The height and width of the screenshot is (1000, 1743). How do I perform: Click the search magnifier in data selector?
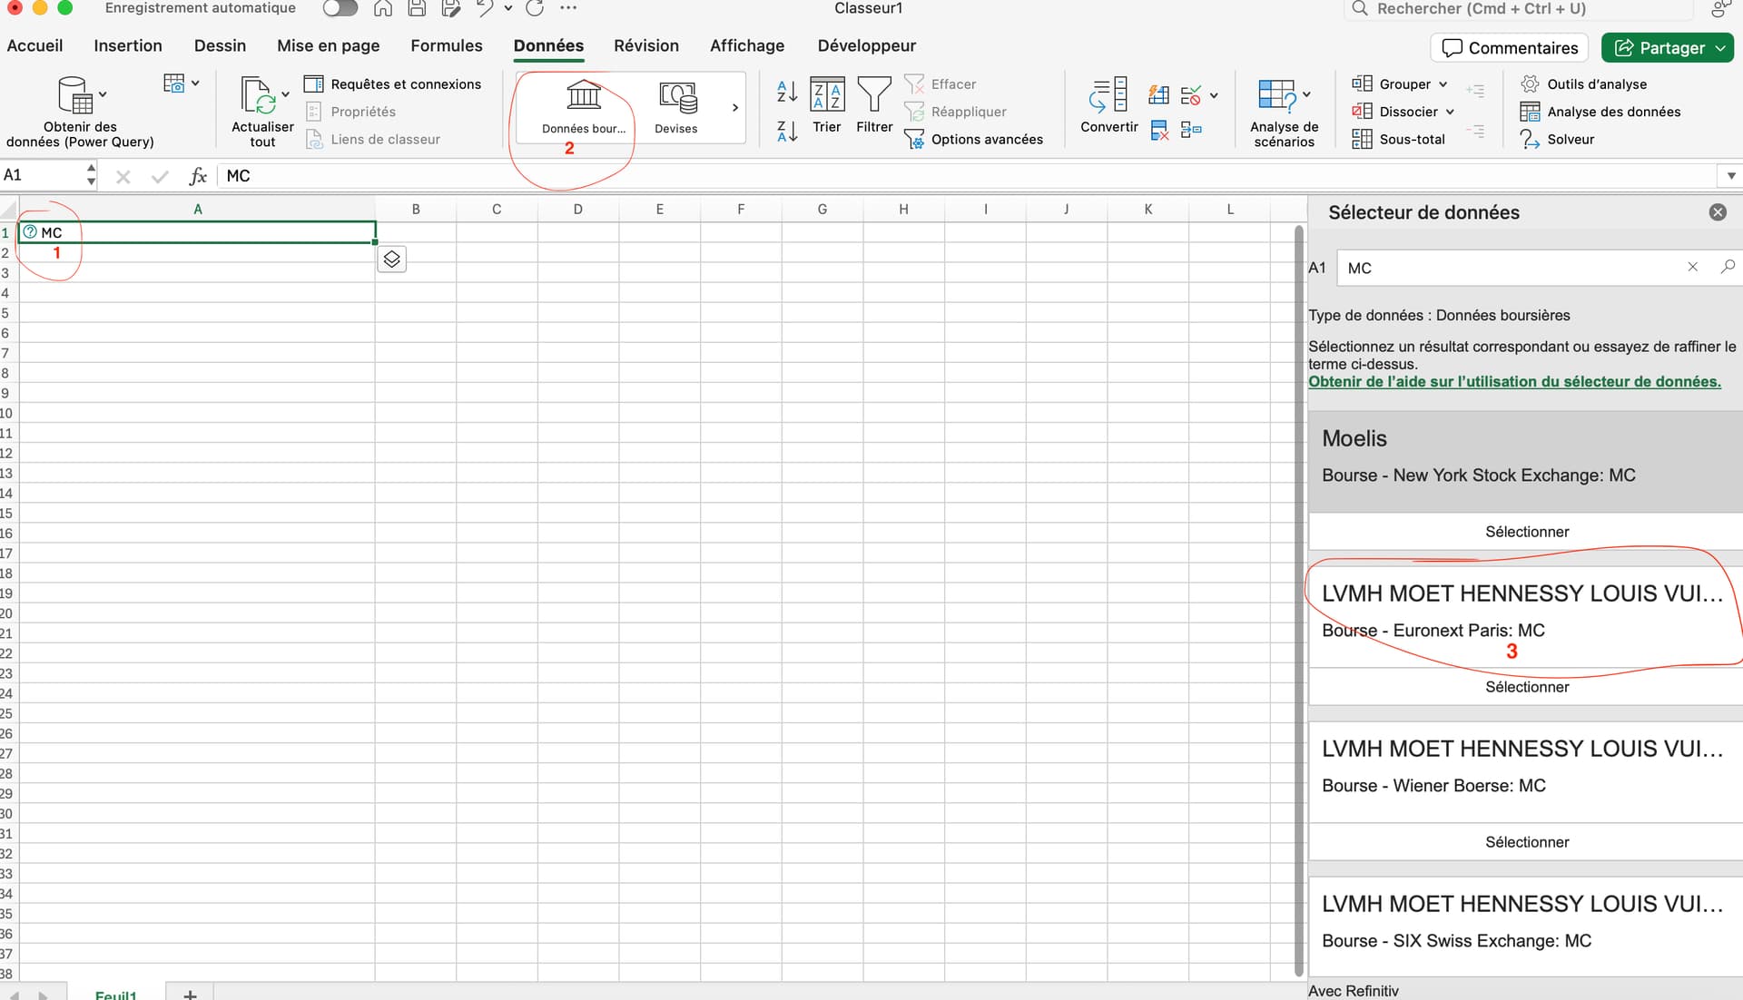point(1728,267)
